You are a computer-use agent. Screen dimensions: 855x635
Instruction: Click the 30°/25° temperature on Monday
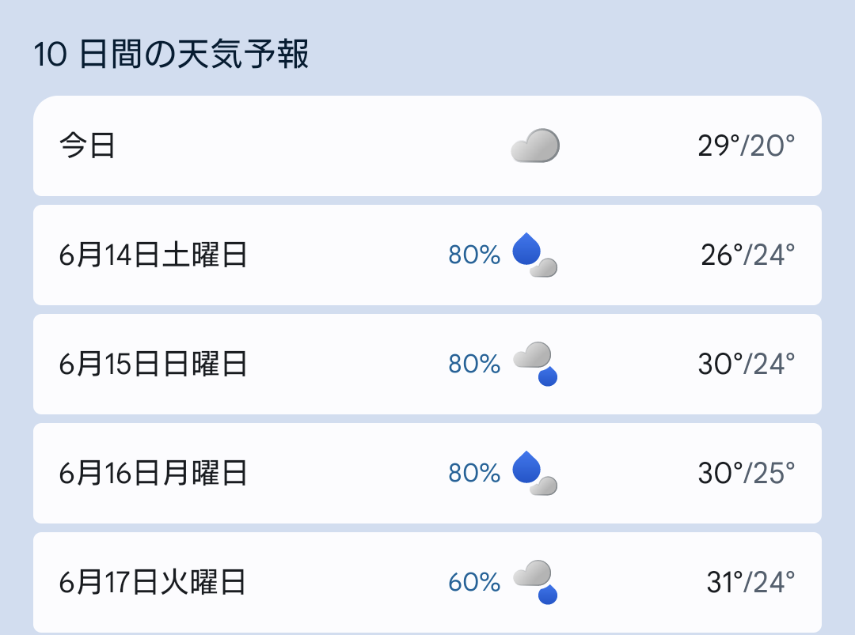pos(746,474)
